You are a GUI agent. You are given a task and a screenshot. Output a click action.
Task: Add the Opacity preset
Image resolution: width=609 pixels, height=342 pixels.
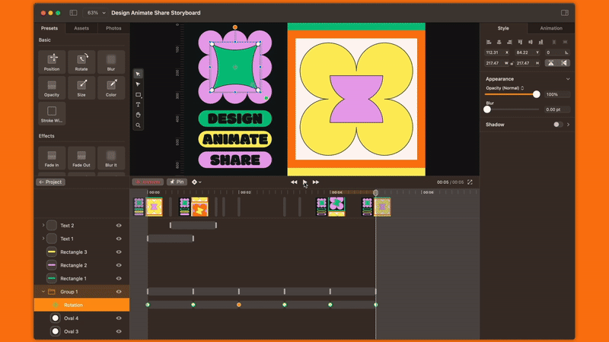pos(52,87)
